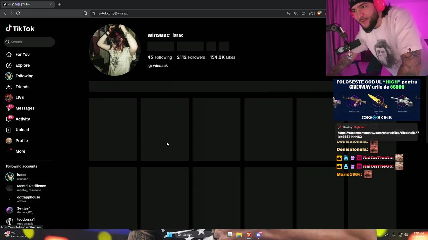Open Windows Start menu
Viewport: 428px width, 240px height.
click(170, 235)
